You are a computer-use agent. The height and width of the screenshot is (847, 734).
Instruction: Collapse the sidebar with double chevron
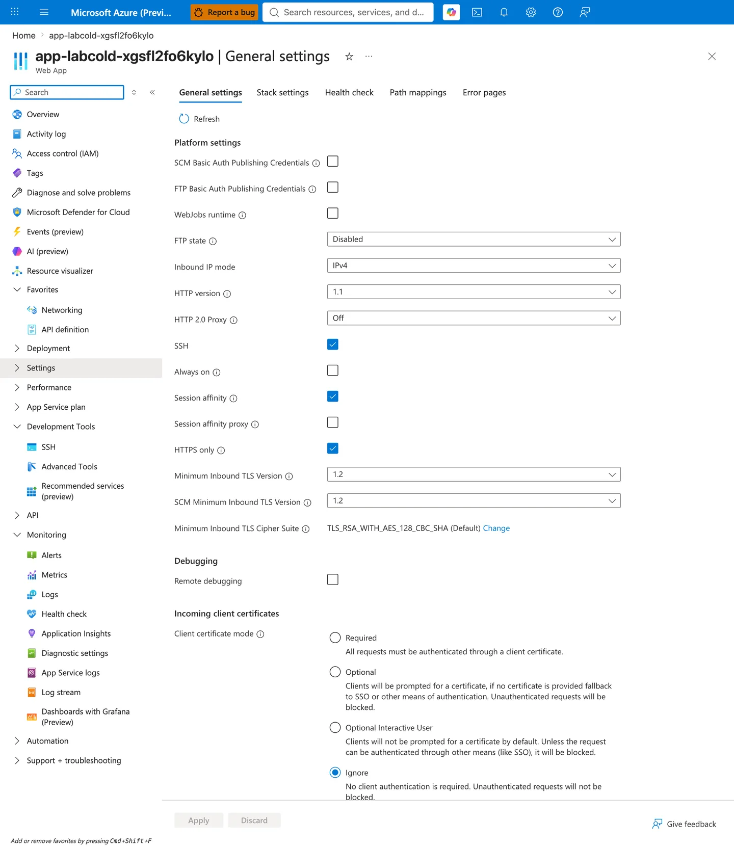(152, 92)
